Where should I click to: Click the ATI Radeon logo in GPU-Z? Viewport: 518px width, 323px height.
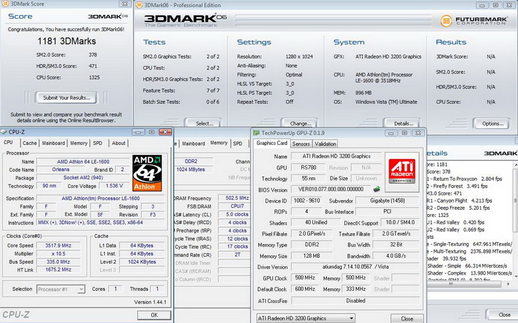pyautogui.click(x=402, y=171)
